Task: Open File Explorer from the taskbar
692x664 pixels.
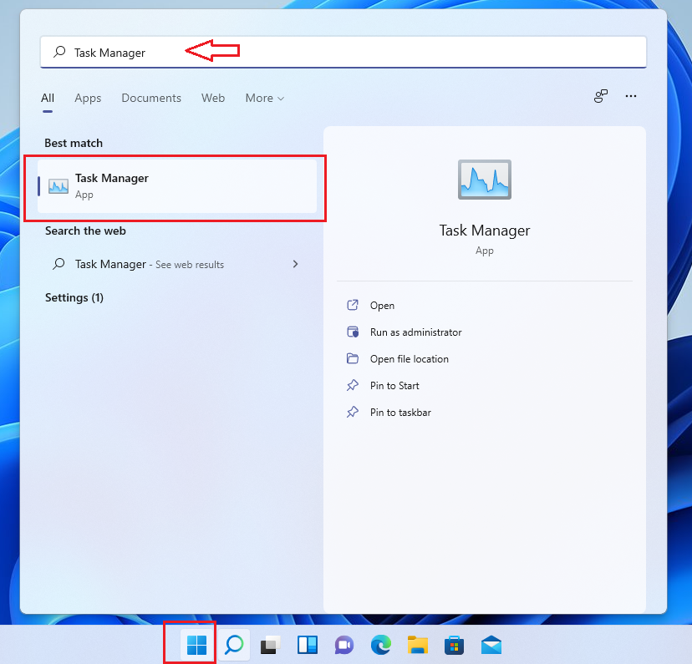Action: [417, 645]
